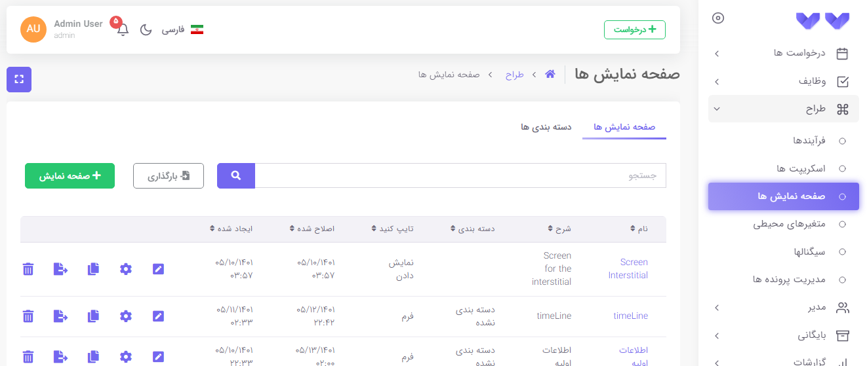Open settings for the timeLine row

[x=126, y=316]
